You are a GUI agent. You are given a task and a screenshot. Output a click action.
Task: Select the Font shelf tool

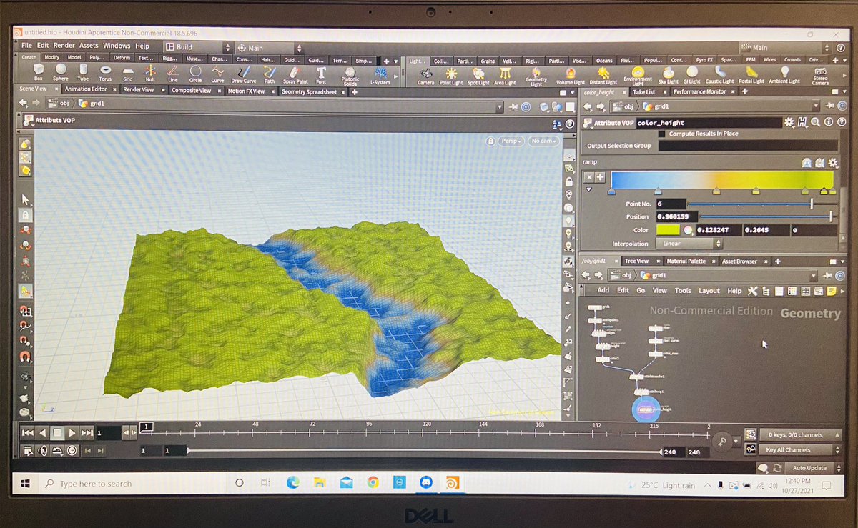321,74
